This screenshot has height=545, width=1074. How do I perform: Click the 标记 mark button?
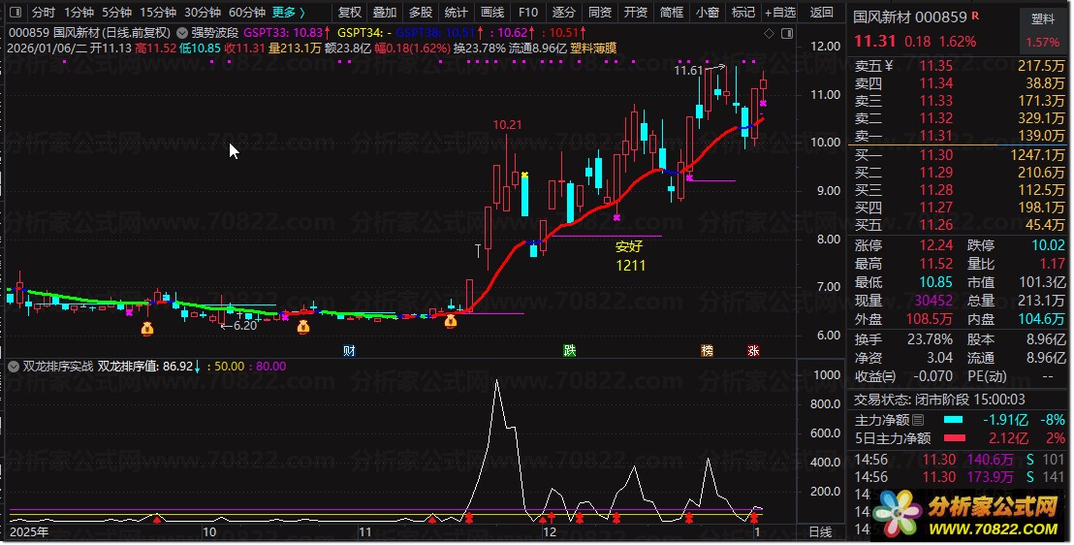tap(743, 13)
